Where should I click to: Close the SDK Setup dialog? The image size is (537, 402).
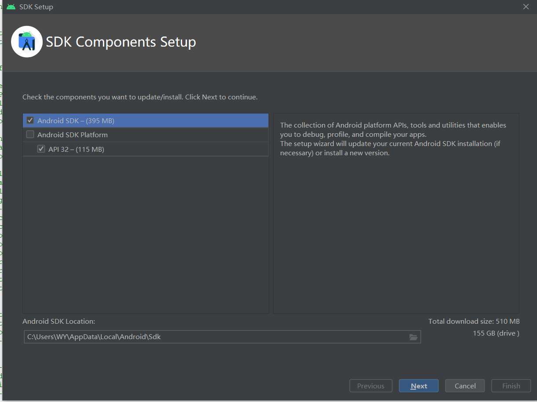(x=526, y=7)
